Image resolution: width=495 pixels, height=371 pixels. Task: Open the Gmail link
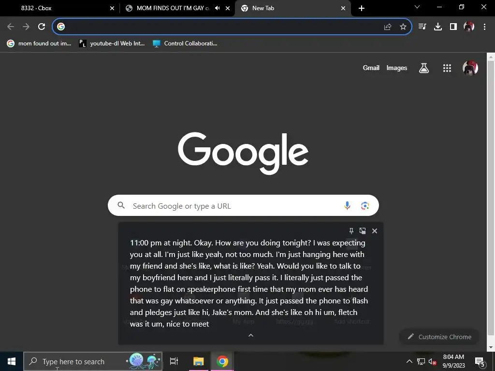pos(371,68)
